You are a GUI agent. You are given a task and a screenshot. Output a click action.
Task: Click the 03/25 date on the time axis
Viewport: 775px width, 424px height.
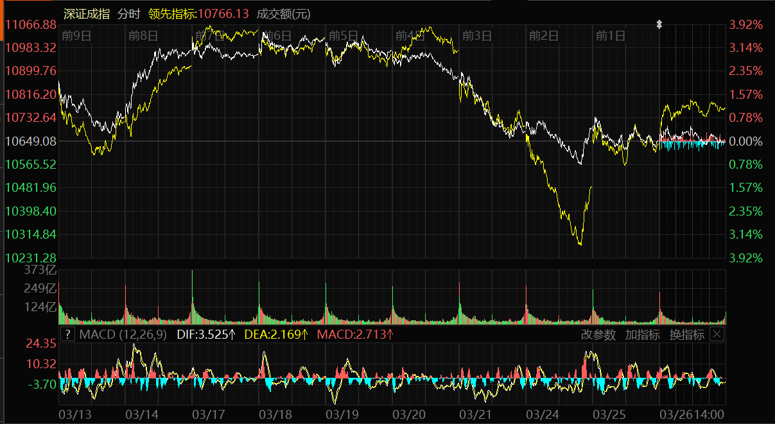(609, 415)
